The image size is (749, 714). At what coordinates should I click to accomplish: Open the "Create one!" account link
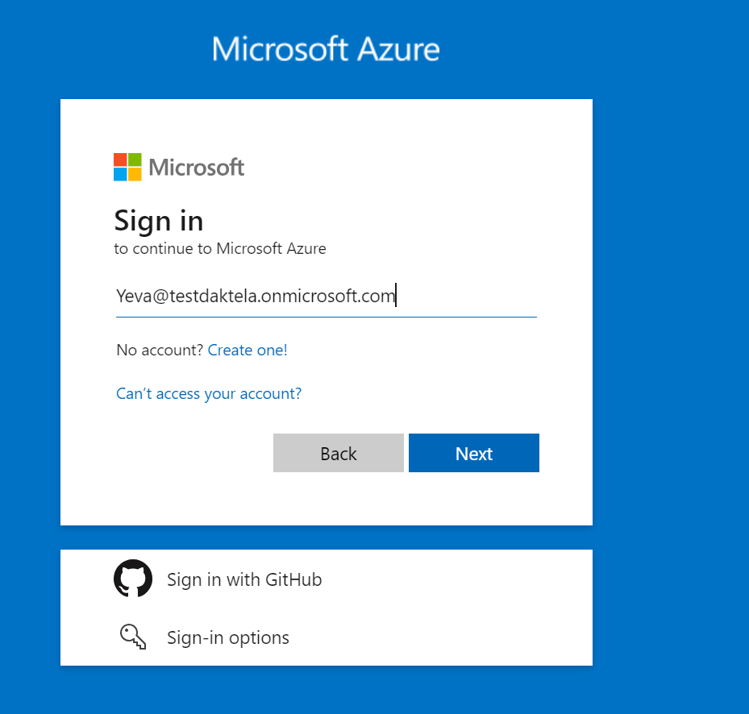click(248, 350)
